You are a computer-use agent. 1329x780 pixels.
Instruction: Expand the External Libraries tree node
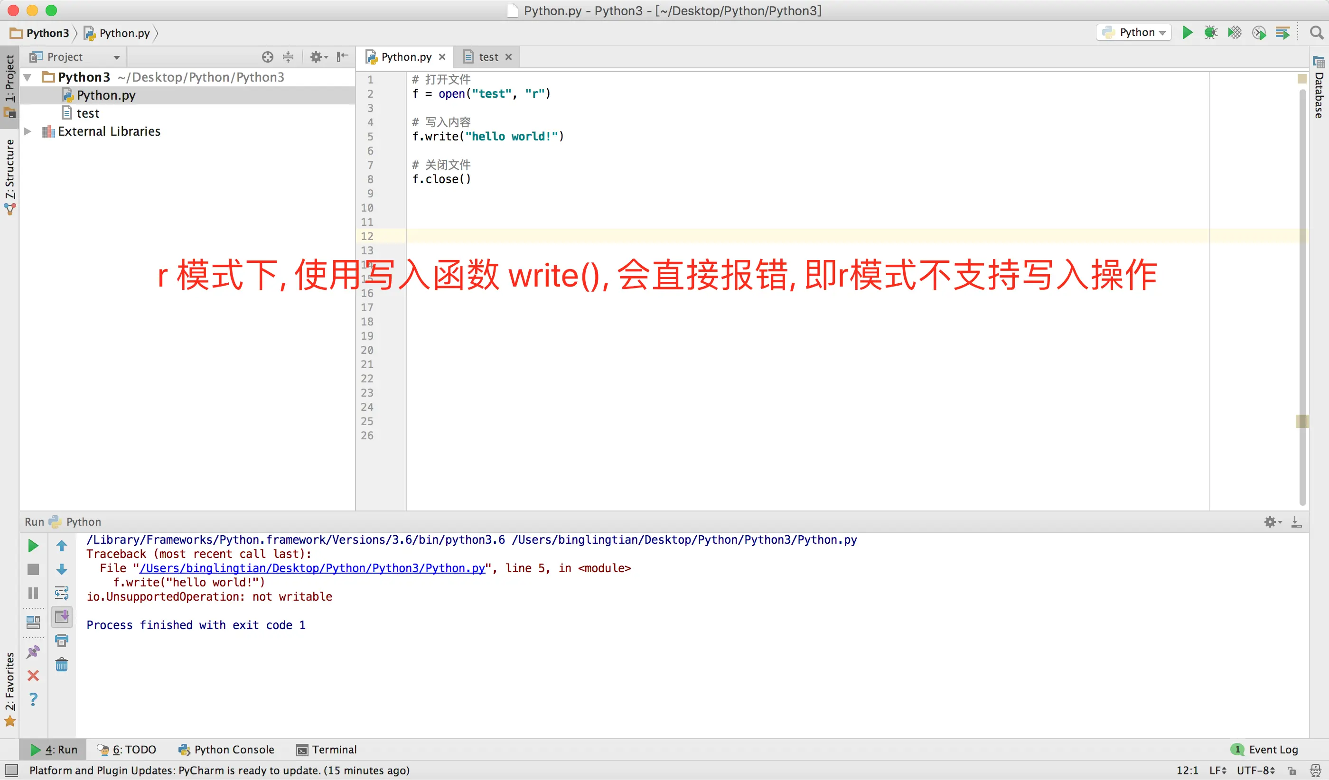28,131
